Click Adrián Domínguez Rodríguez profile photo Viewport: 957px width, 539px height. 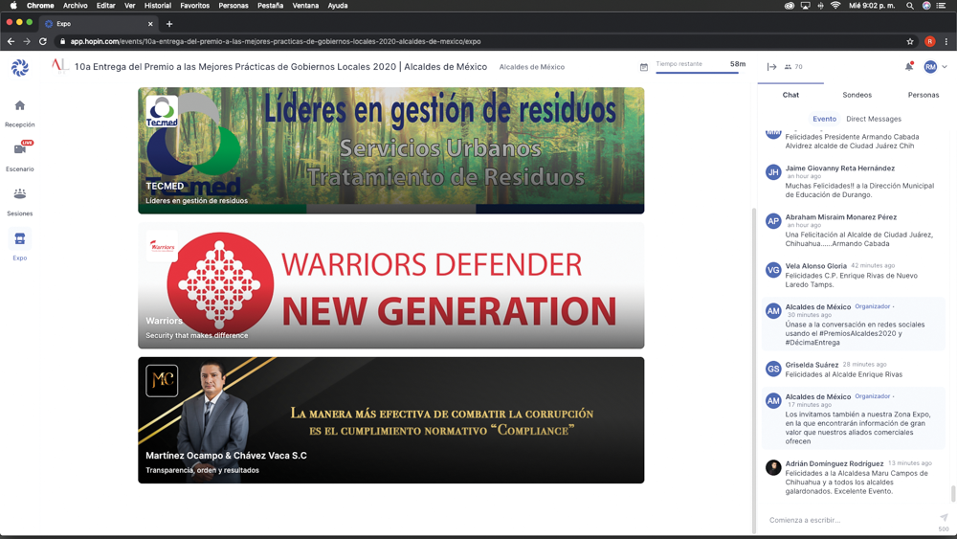(773, 467)
